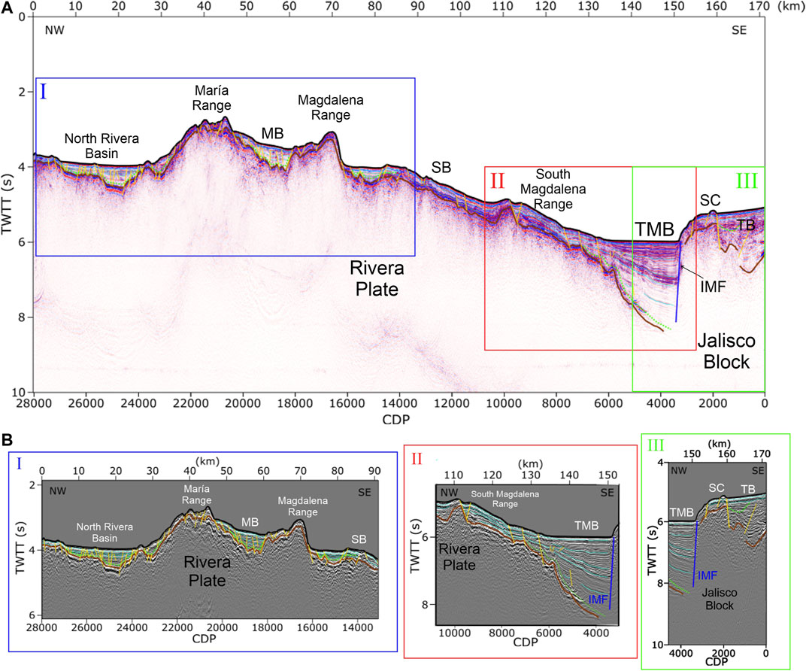Click the 'NW' direction label in panel A

[x=54, y=30]
